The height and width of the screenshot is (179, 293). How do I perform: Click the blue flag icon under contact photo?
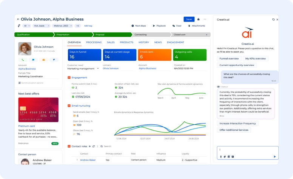[x=54, y=60]
